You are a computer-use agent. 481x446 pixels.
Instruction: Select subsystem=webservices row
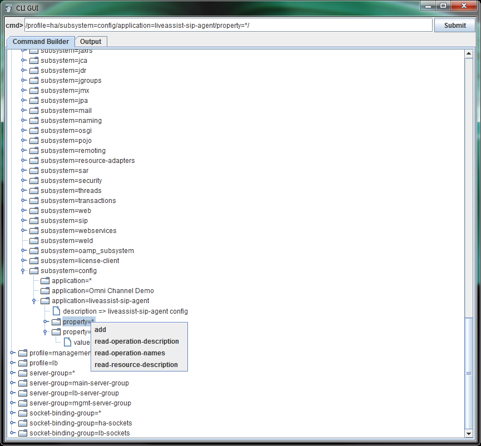(78, 231)
